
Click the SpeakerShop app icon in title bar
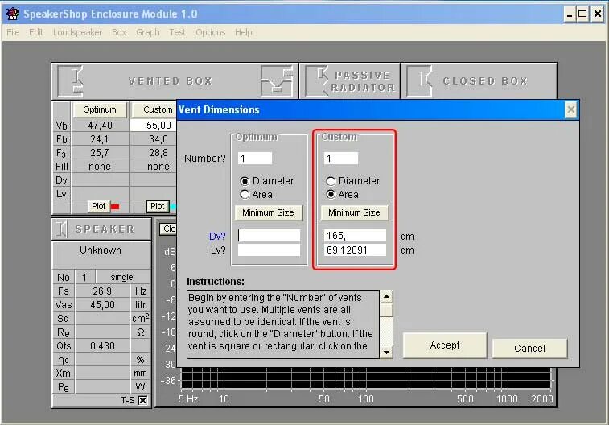pos(12,14)
